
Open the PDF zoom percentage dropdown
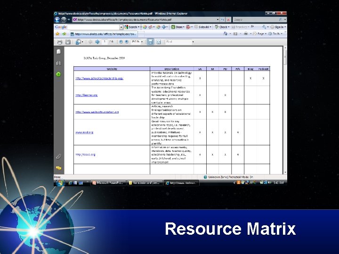[x=142, y=42]
